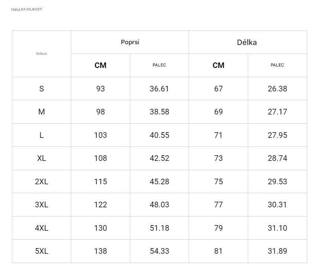Viewport: 328px width, 279px height.
Task: Select the 48.03 inch chest cell
Action: click(159, 205)
